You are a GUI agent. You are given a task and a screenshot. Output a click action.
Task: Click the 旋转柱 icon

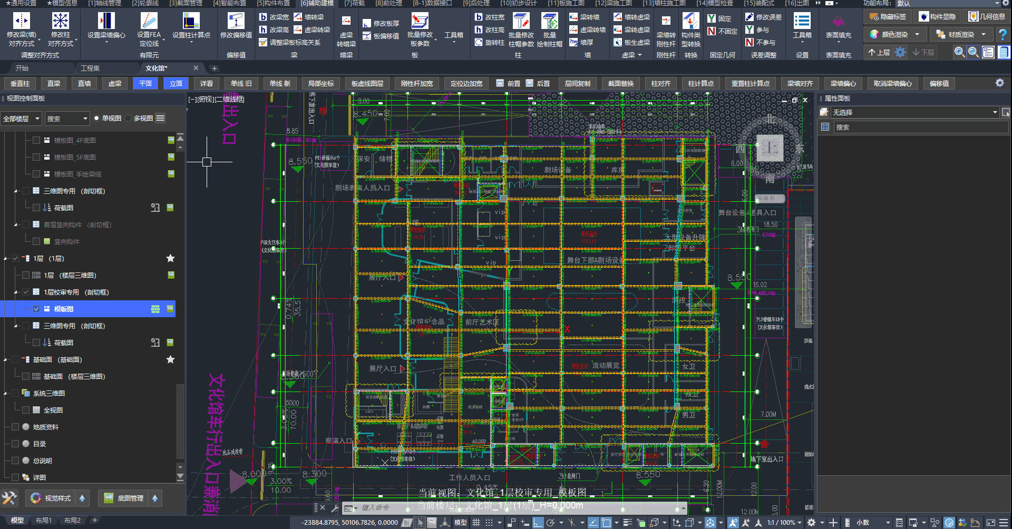[478, 42]
